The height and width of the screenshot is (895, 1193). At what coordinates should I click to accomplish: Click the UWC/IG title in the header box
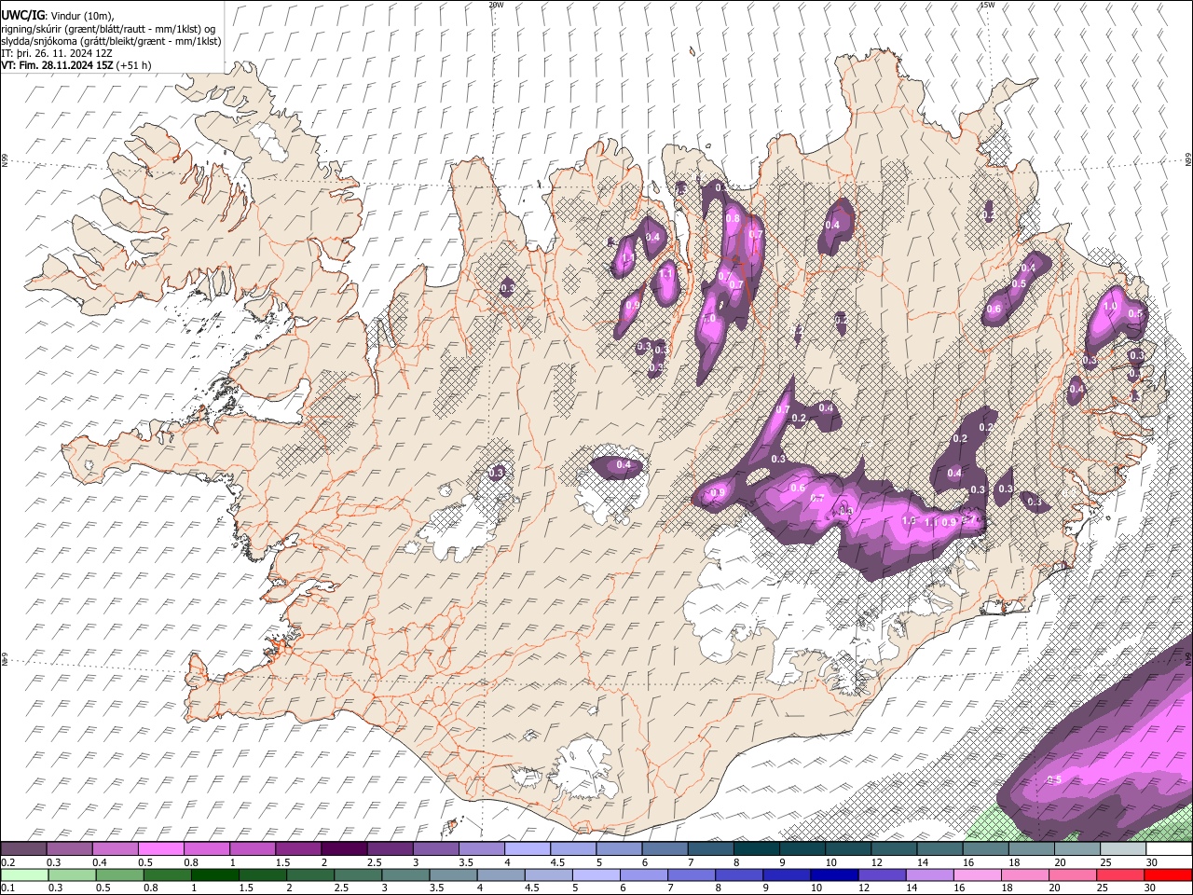[22, 16]
